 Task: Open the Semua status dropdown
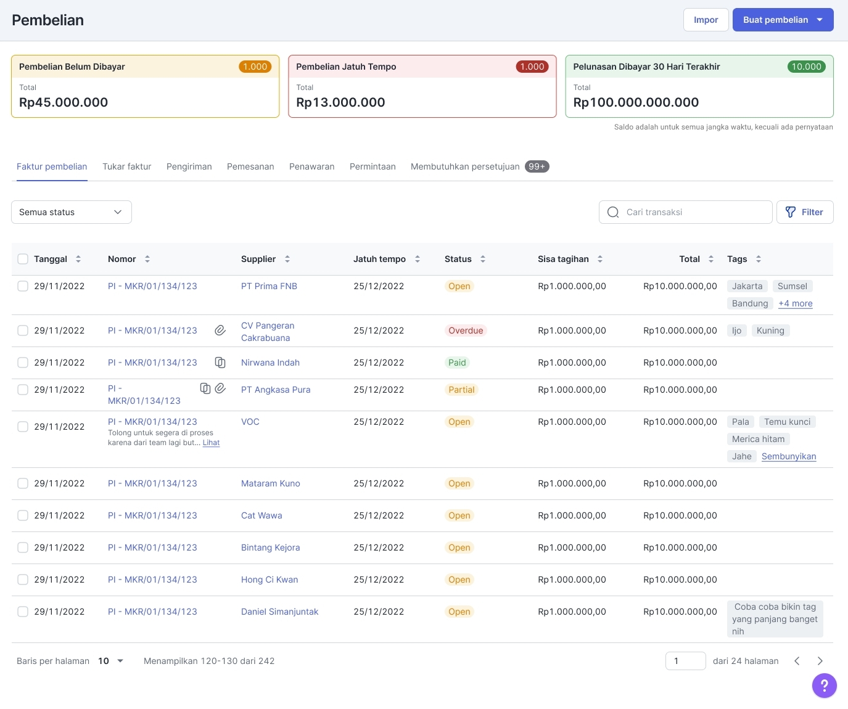tap(72, 212)
